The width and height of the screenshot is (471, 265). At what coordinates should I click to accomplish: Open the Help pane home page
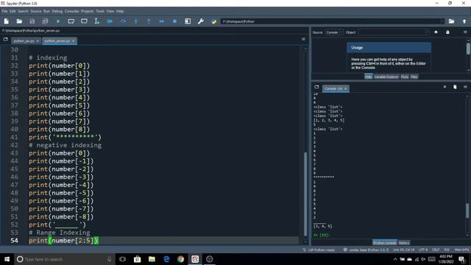point(436,32)
